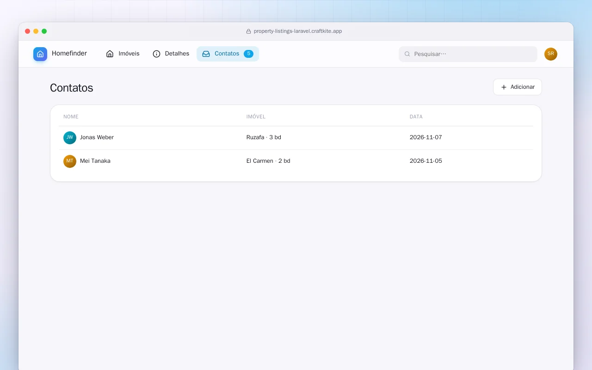Click the Adicionar button
Image resolution: width=592 pixels, height=370 pixels.
click(517, 87)
